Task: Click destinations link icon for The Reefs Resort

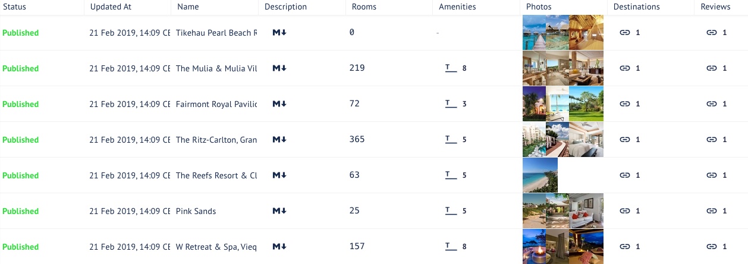Action: [x=624, y=175]
